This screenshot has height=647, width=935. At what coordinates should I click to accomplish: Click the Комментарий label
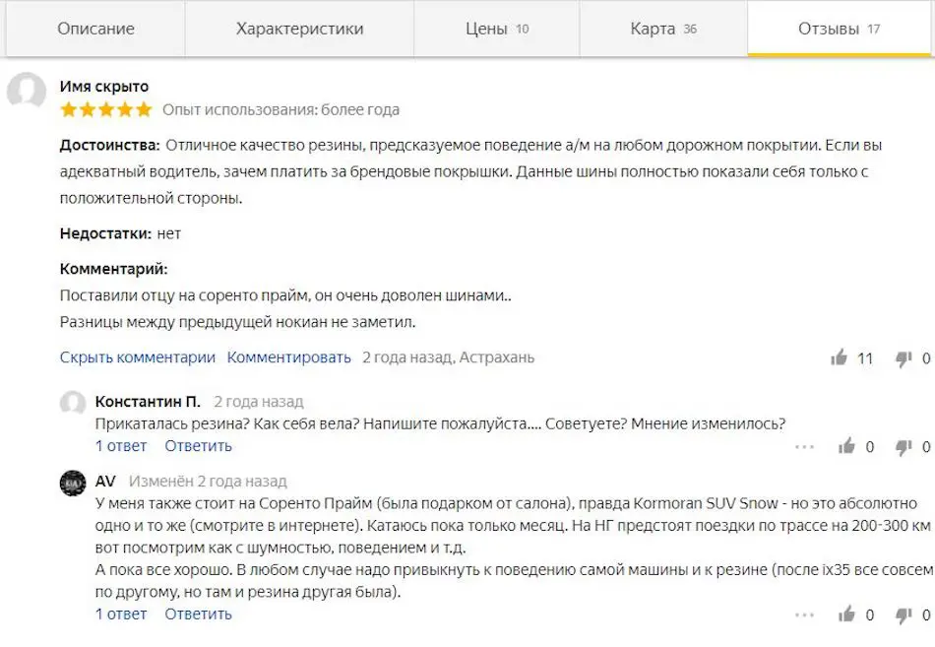114,269
